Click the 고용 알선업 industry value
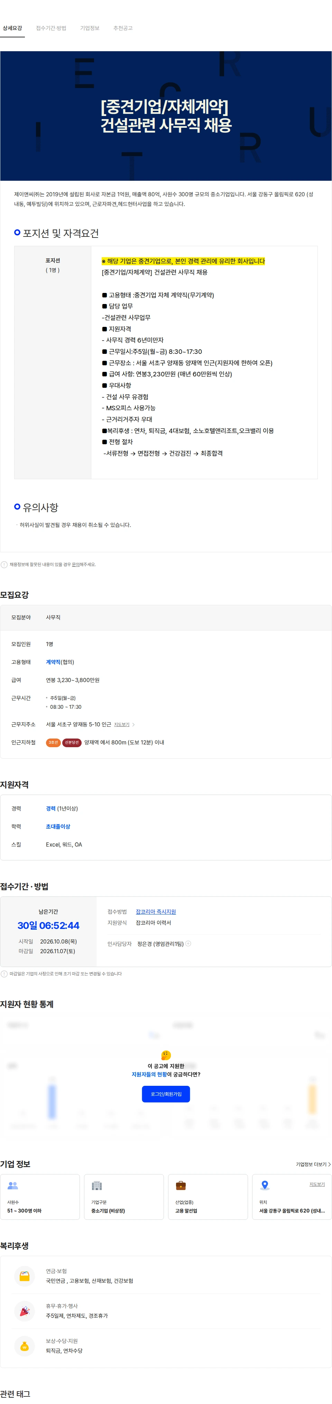Image resolution: width=332 pixels, height=1404 pixels. point(186,1210)
